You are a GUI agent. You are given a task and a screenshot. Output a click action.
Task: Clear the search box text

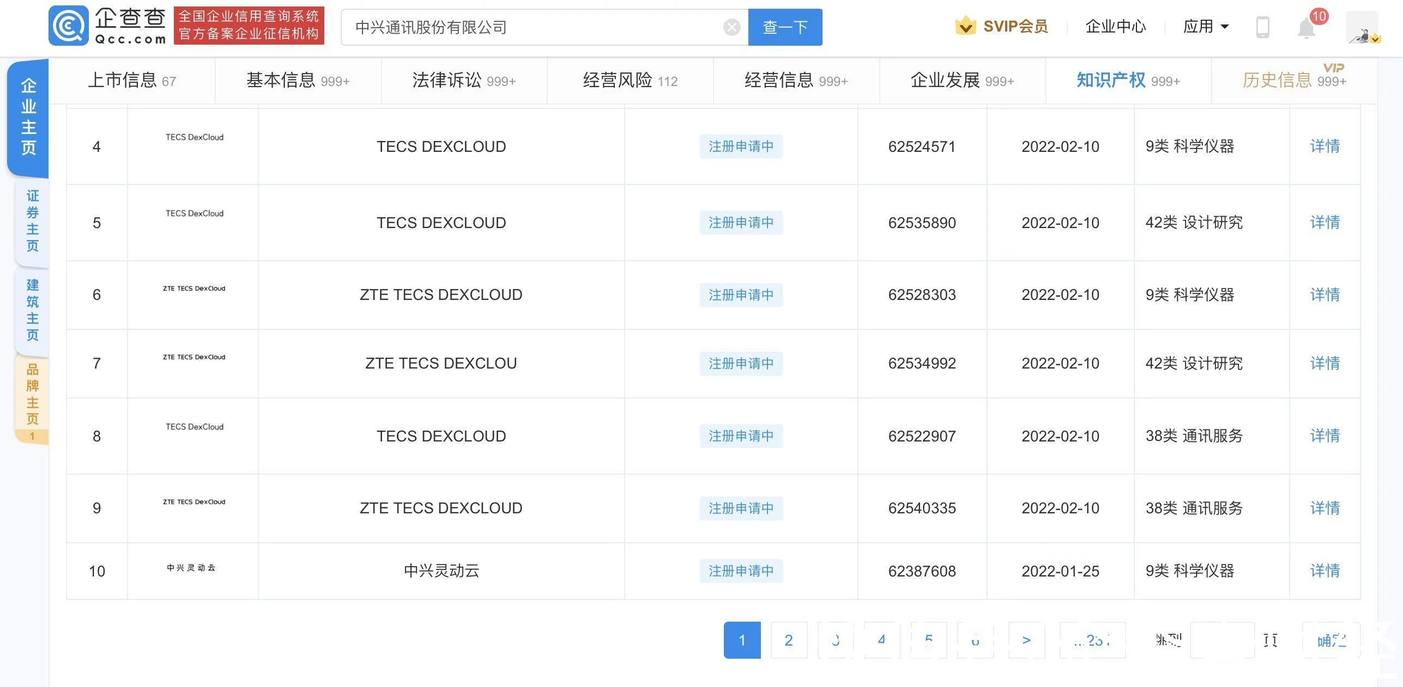[731, 27]
